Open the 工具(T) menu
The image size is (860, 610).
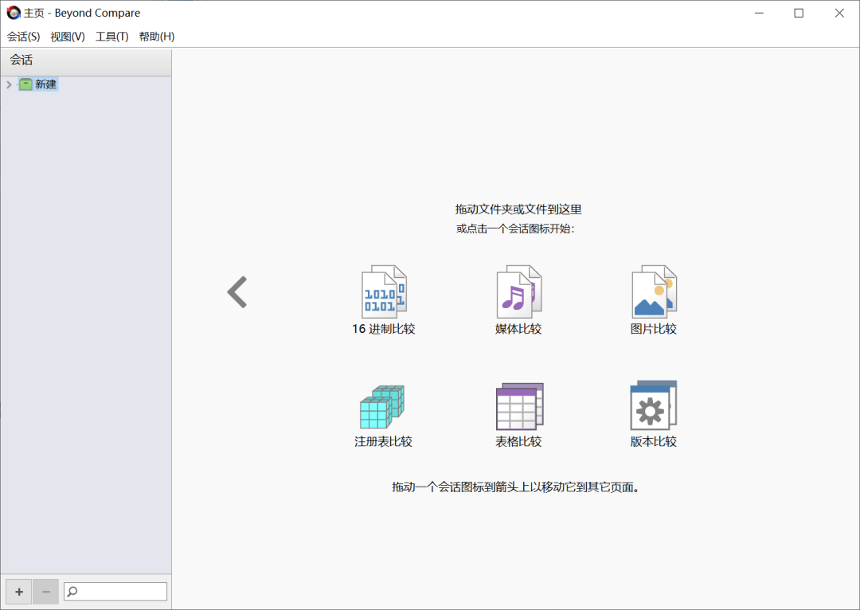pos(111,37)
